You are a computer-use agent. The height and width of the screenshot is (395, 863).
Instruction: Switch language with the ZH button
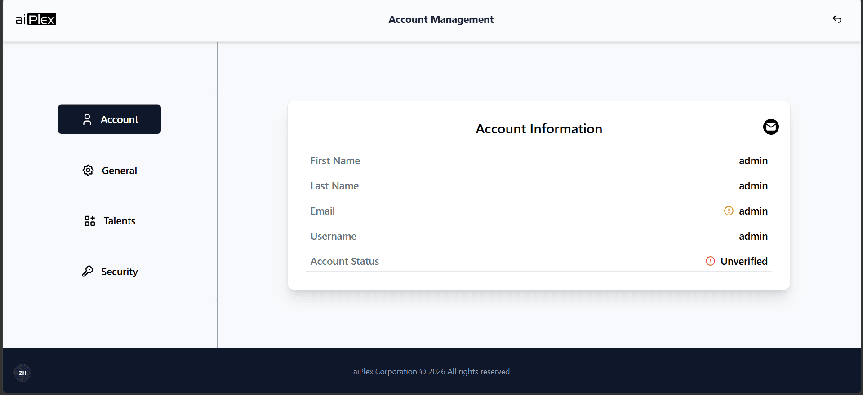point(22,373)
